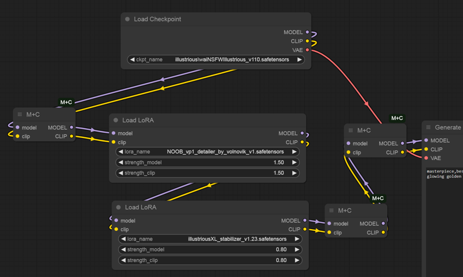Collapse the Load Checkpoint node via its title dot
Screen dimensions: 463x277
pyautogui.click(x=127, y=19)
